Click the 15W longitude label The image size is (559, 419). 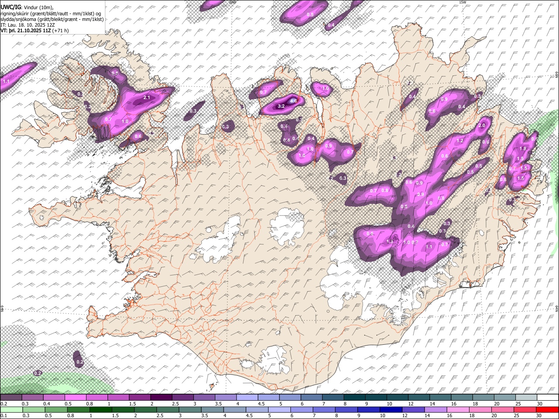[x=462, y=2]
